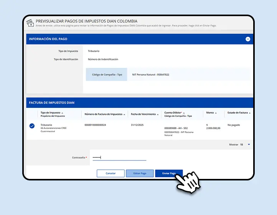Select the Código de Compañía - Tipo label cell
Viewport: 277px width, 215px height.
pos(107,74)
